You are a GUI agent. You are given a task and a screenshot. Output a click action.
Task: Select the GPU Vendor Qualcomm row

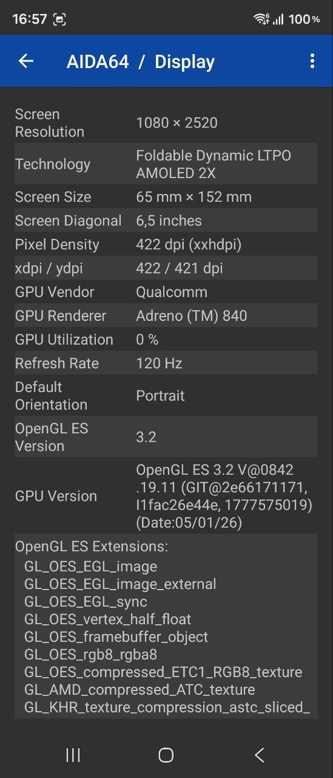point(166,292)
